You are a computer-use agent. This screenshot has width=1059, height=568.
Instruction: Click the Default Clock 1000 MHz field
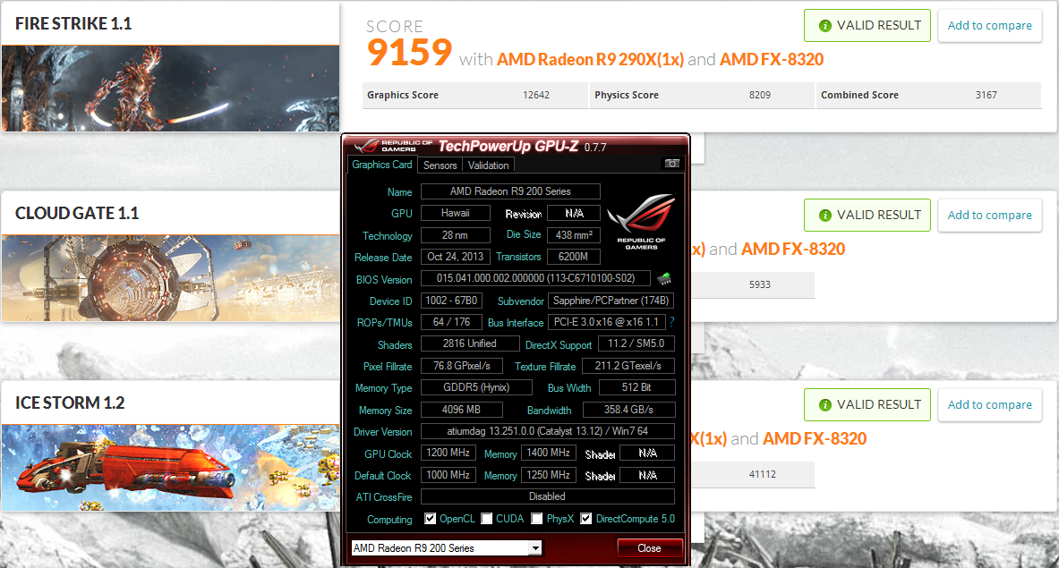448,475
